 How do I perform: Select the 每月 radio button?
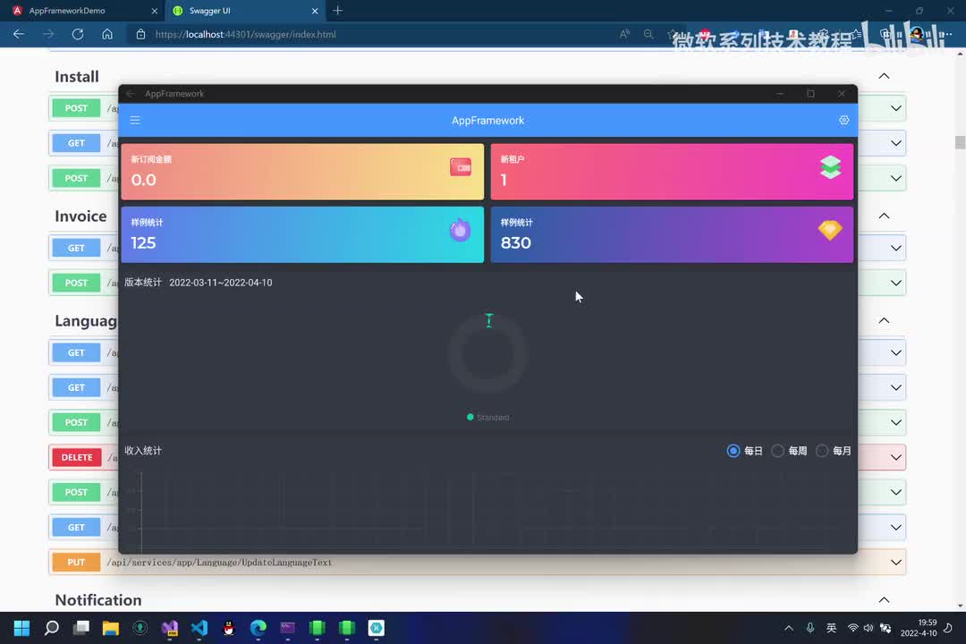[x=822, y=451]
